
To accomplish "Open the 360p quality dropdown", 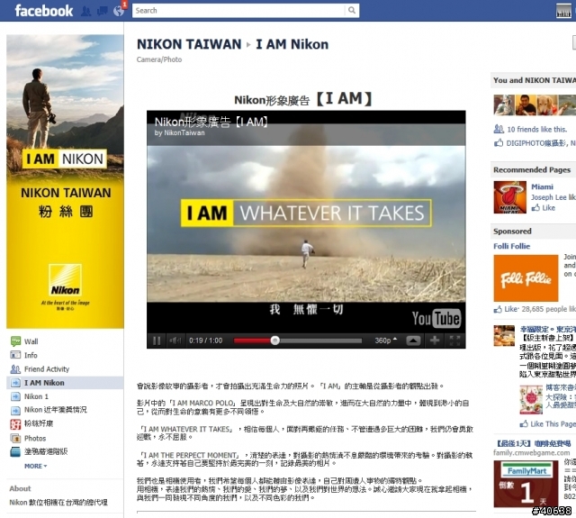I will pyautogui.click(x=385, y=341).
